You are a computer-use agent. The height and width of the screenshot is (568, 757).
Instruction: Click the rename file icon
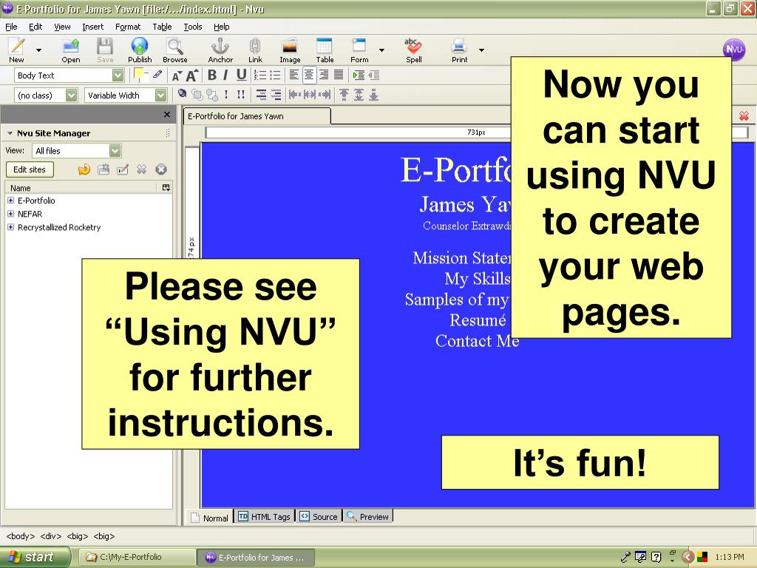(123, 169)
